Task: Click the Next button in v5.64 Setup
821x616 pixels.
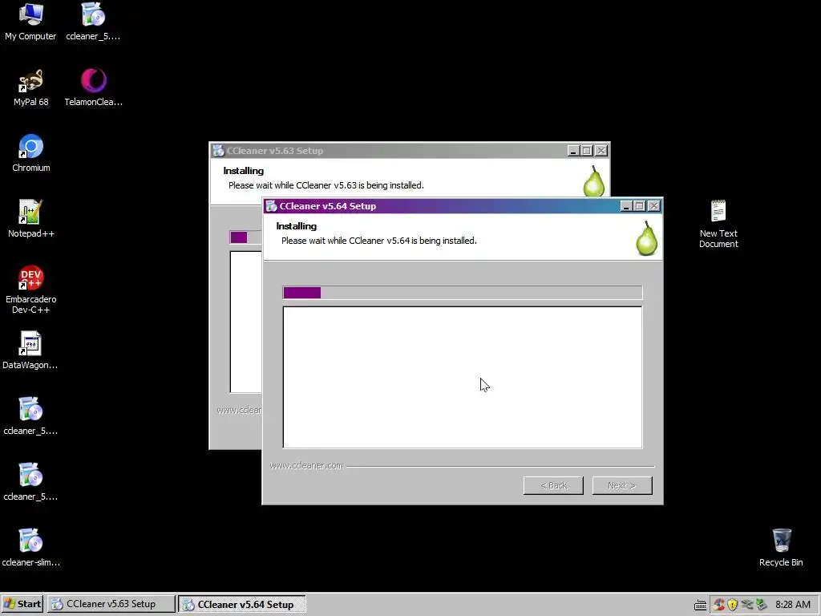Action: pos(622,485)
